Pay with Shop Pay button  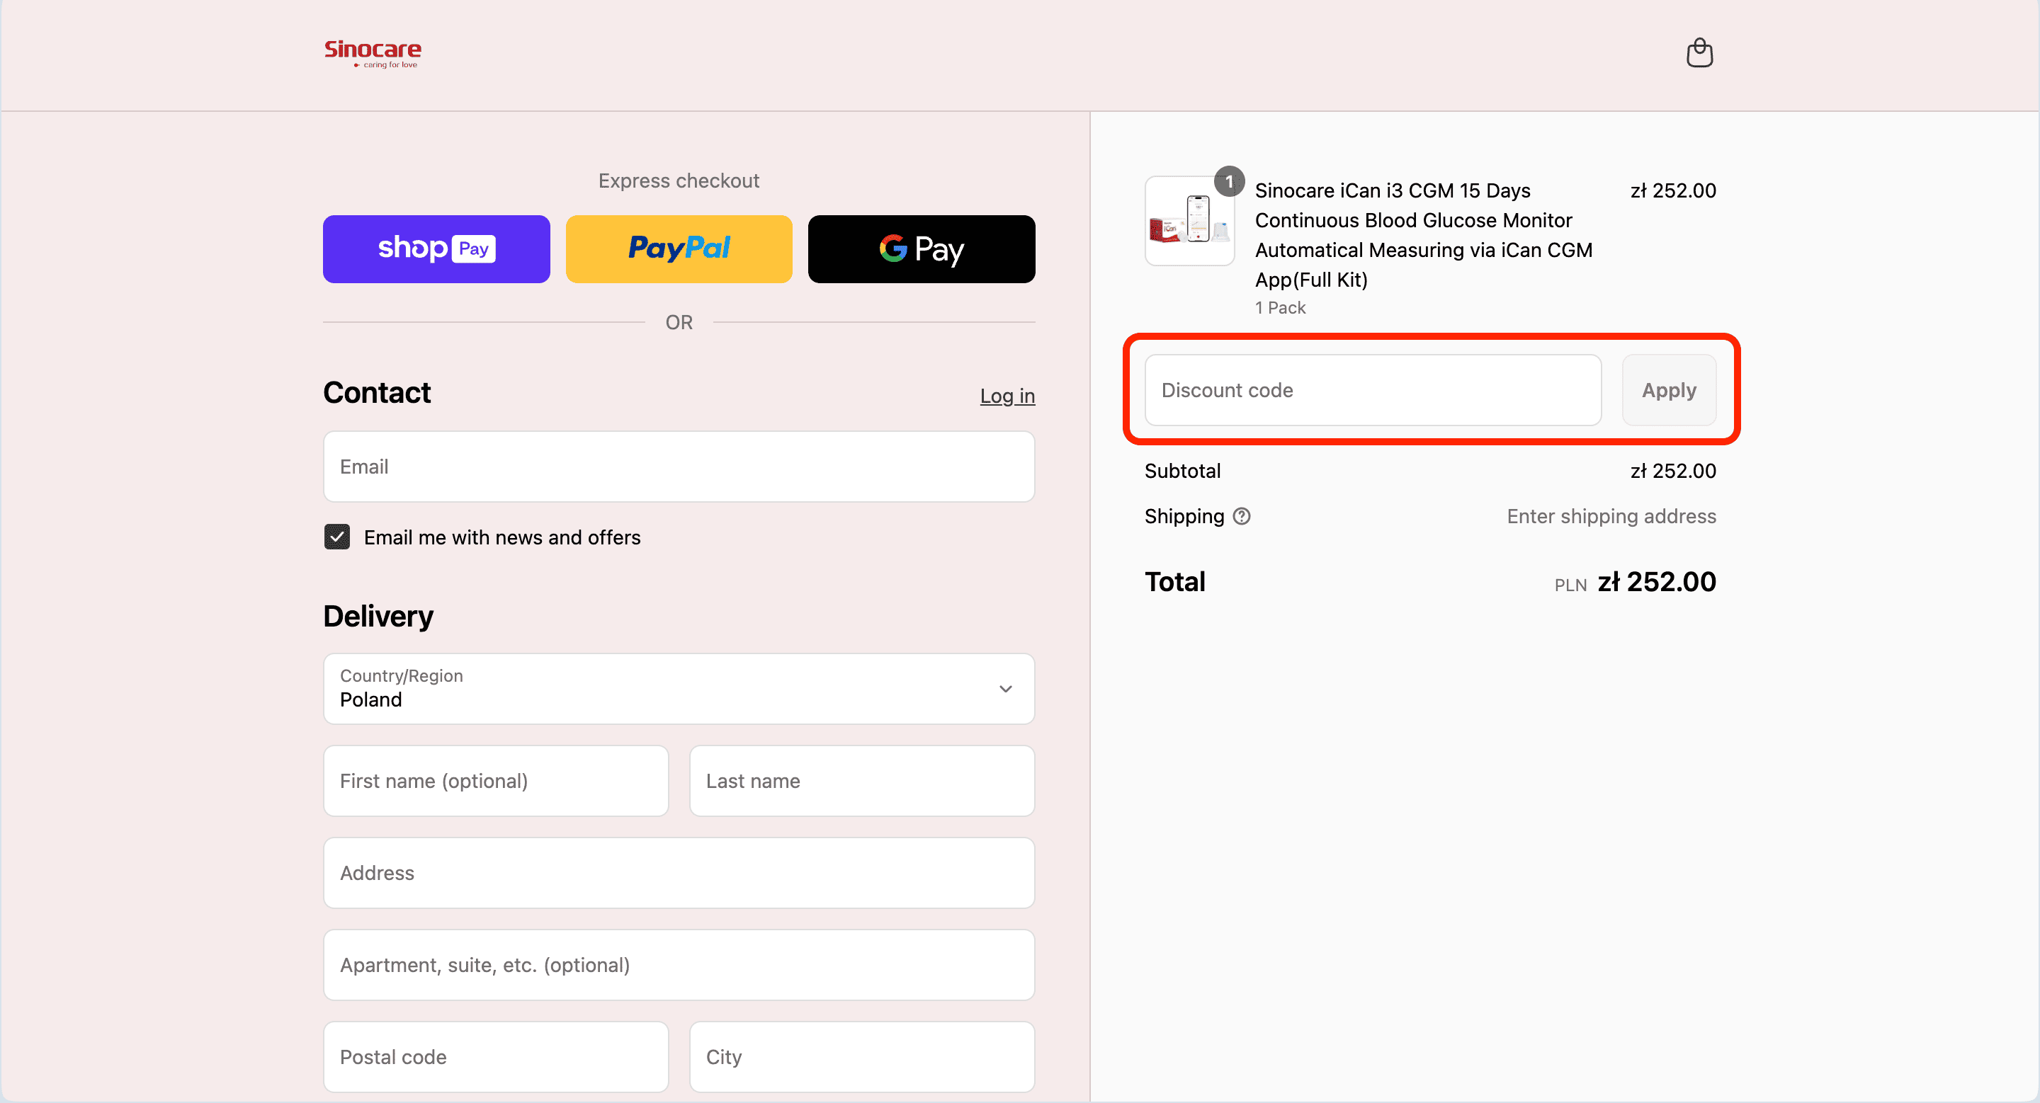(x=436, y=249)
